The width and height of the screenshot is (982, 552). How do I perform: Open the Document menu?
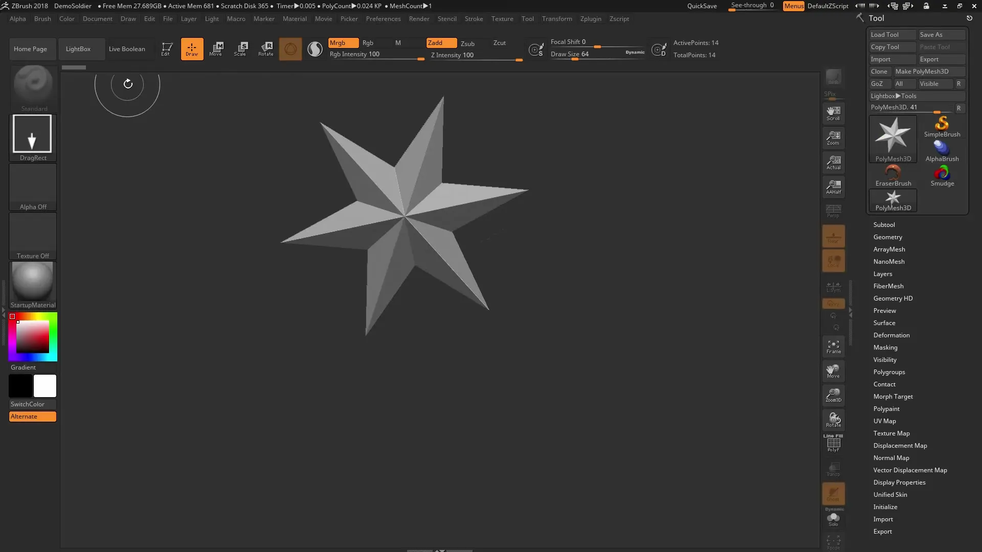[x=97, y=19]
